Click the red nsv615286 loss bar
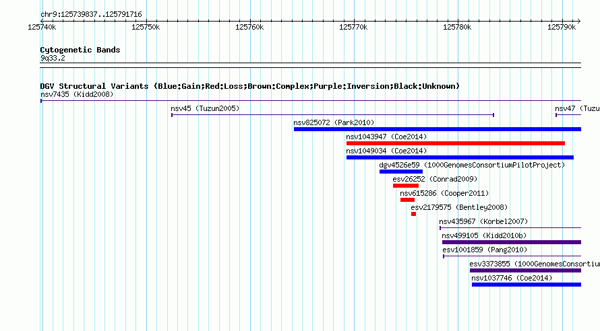The height and width of the screenshot is (331, 600). click(x=407, y=200)
